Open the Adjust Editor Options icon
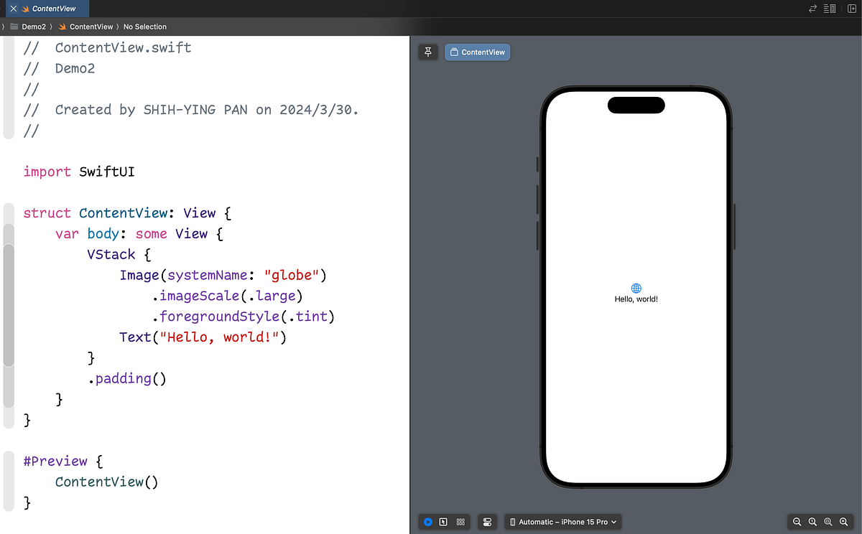862x534 pixels. [x=830, y=9]
